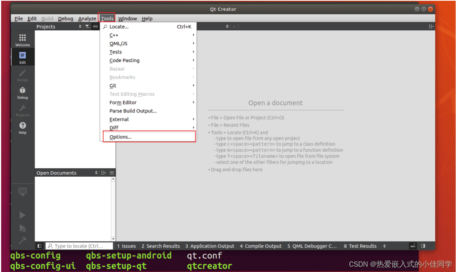Switch to Debug mode

(22, 93)
